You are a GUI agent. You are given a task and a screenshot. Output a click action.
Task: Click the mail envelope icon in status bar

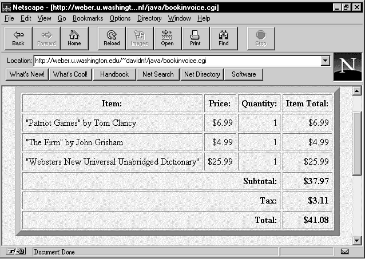tap(344, 252)
